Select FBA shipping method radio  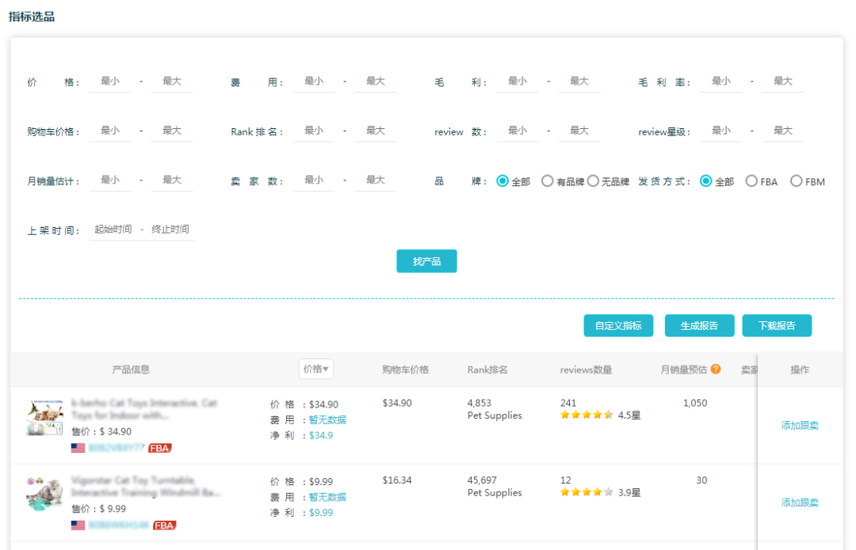[x=751, y=181]
